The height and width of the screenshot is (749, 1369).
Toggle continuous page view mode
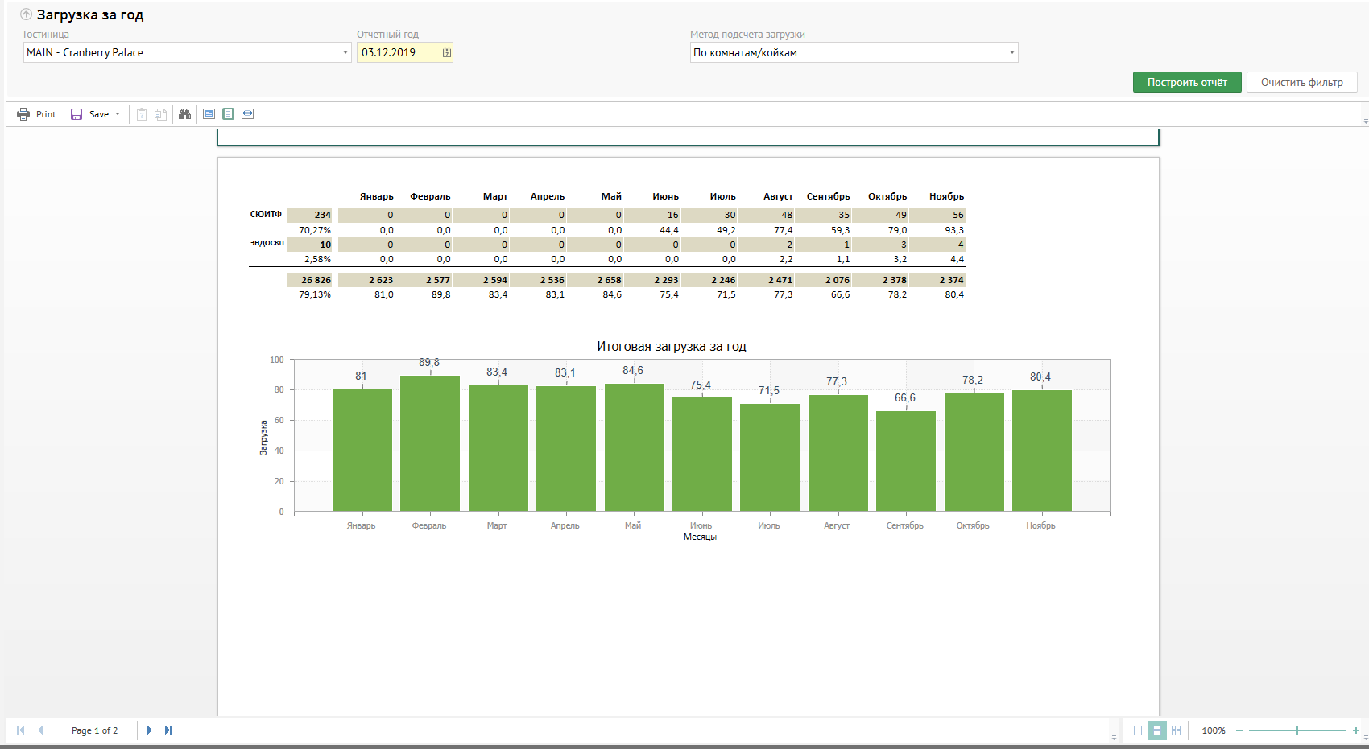click(x=1157, y=730)
